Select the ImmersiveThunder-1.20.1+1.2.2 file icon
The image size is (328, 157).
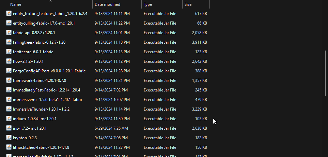tap(9, 109)
